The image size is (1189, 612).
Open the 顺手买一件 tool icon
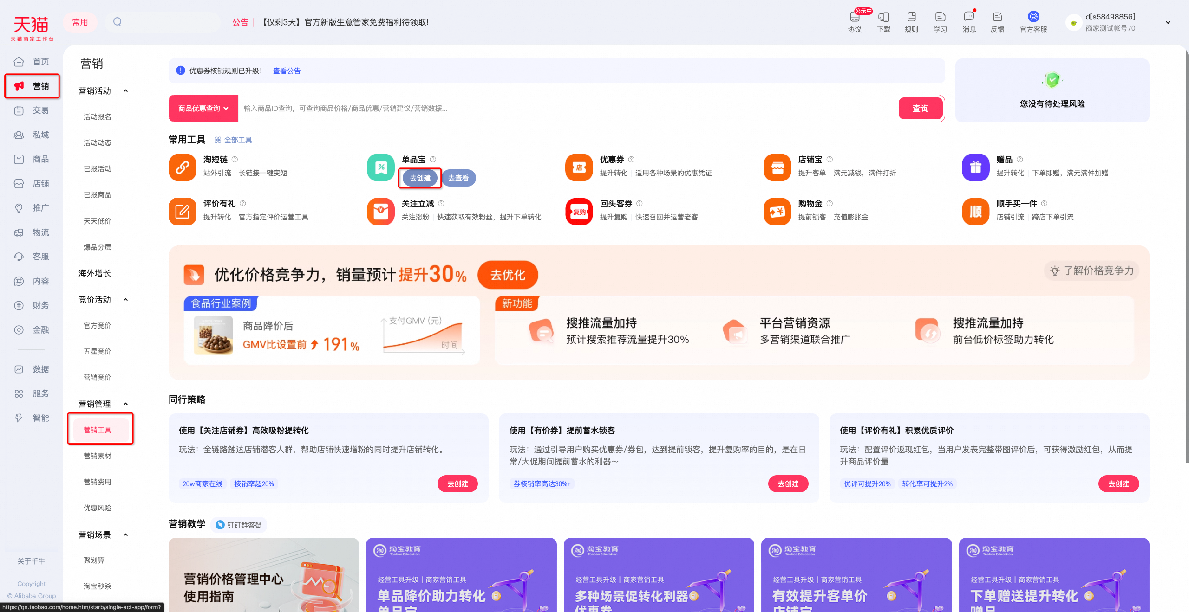pyautogui.click(x=976, y=211)
